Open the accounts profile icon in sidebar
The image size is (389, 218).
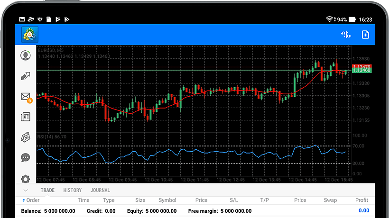(x=26, y=55)
